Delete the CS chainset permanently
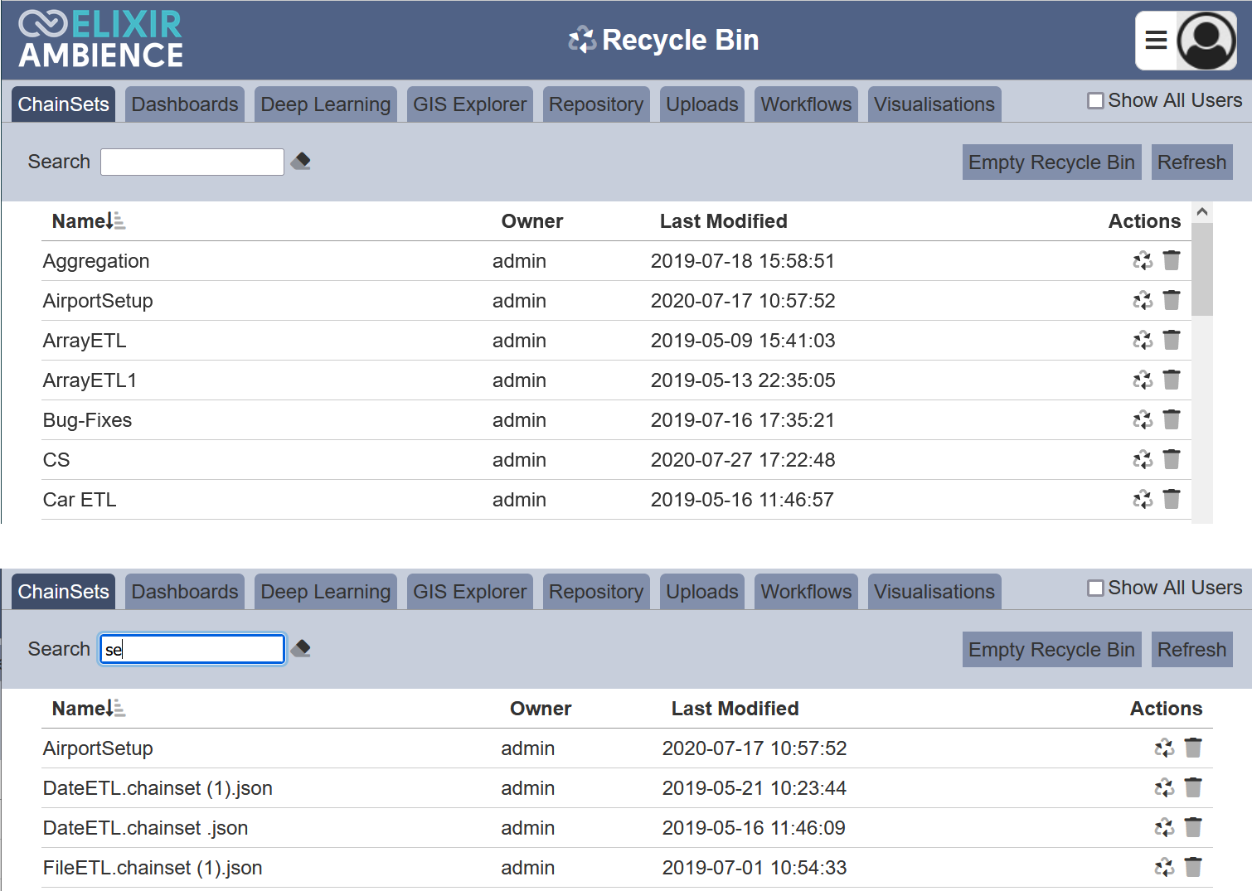The image size is (1252, 891). 1172,459
